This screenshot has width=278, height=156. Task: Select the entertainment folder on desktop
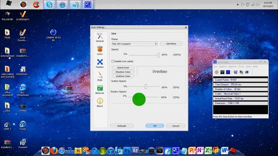(7, 52)
